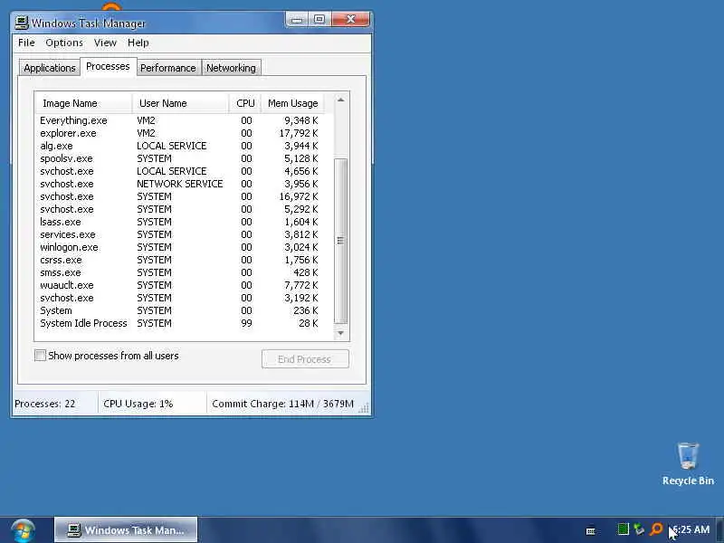Viewport: 724px width, 543px height.
Task: Sort by Image Name column header
Action: click(83, 103)
